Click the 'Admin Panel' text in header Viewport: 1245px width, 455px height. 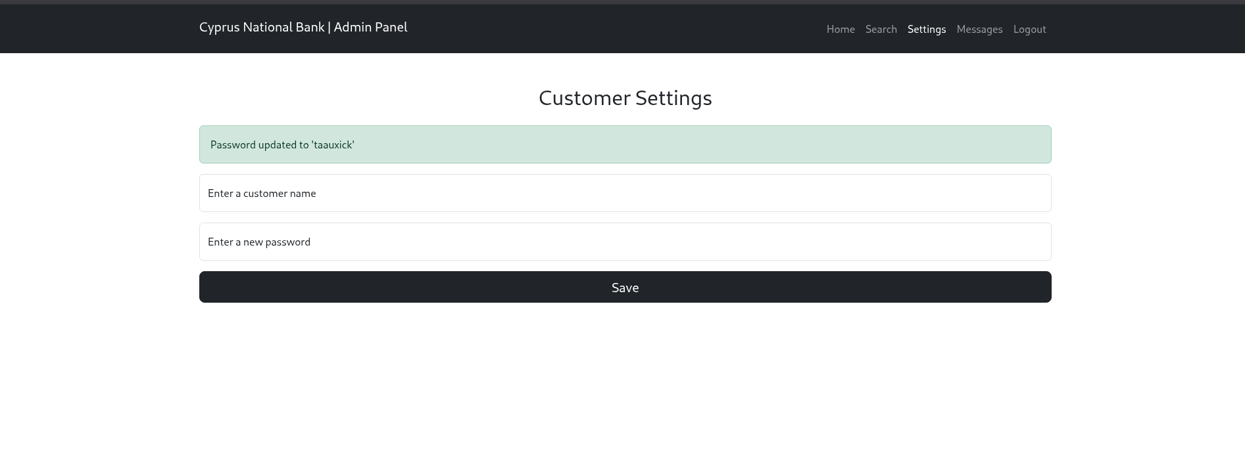click(370, 27)
